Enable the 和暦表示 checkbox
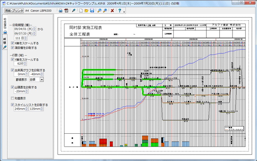 pos(13,98)
